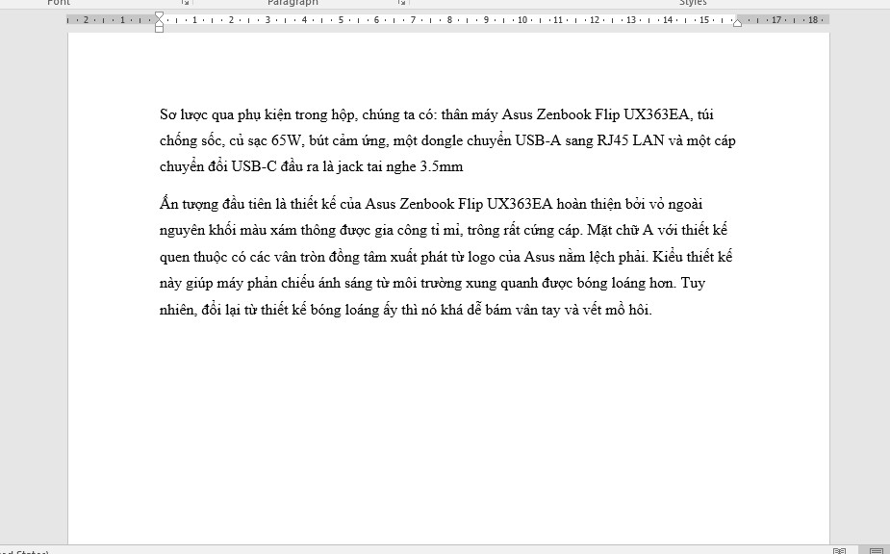Viewport: 890px width, 554px height.
Task: Place cursor on first word "Sơ"
Action: (x=168, y=115)
